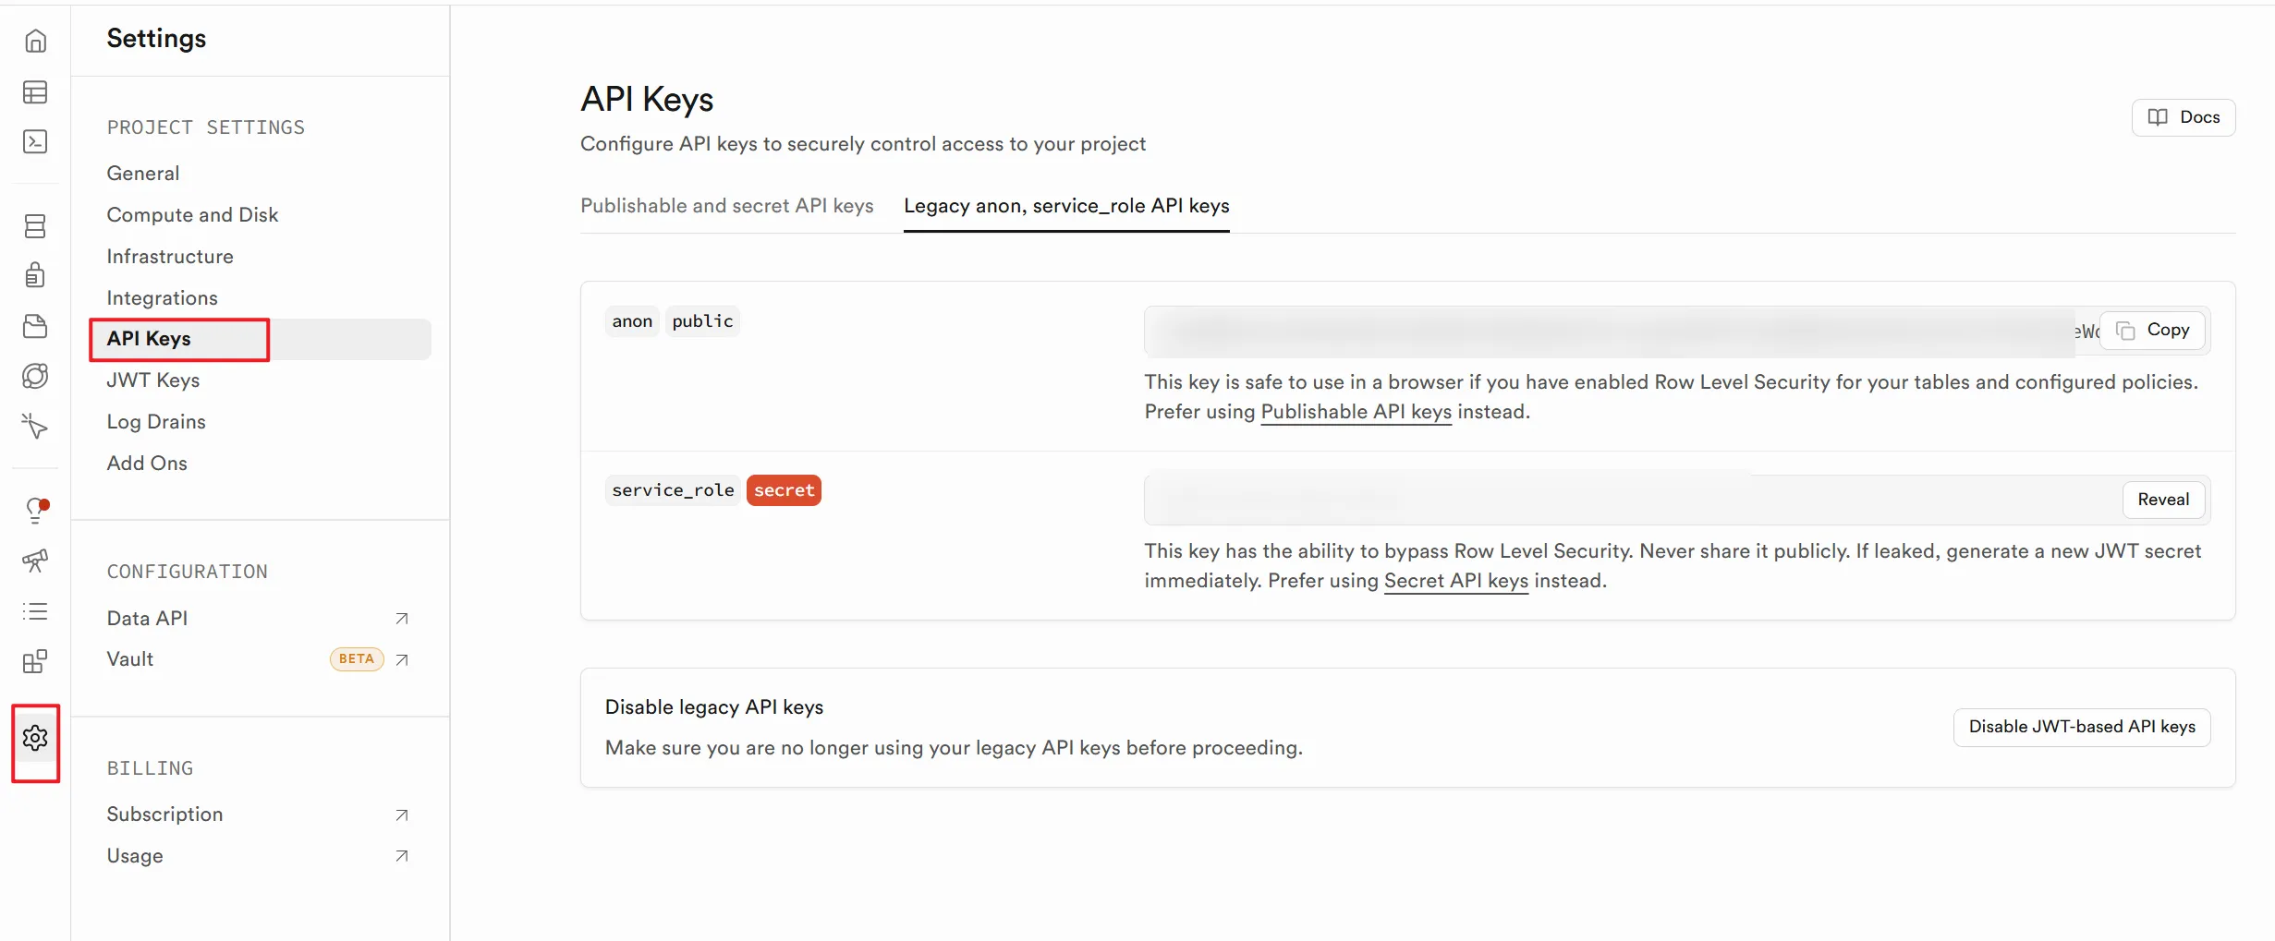Image resolution: width=2275 pixels, height=941 pixels.
Task: Open the Logs list icon
Action: point(35,611)
